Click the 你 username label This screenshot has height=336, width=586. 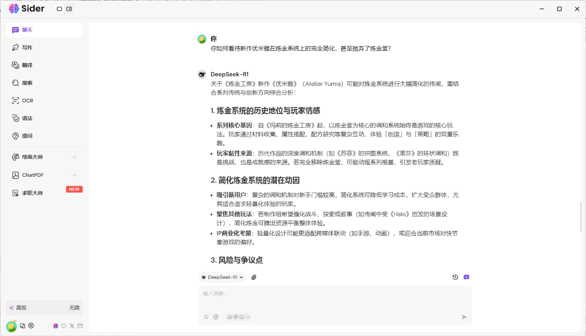(214, 39)
